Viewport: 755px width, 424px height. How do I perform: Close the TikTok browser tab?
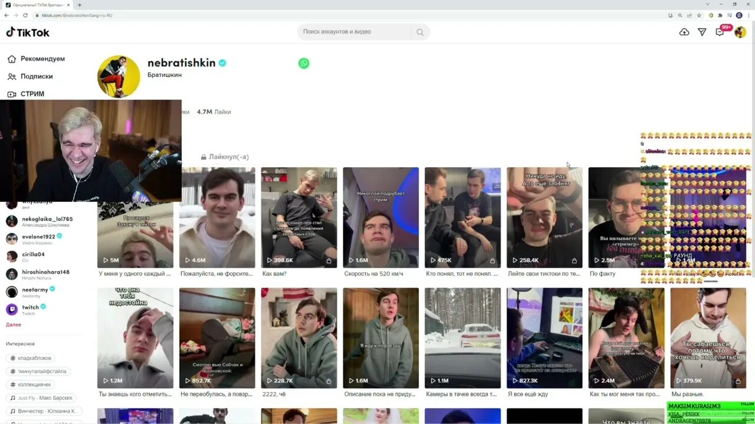pos(68,5)
